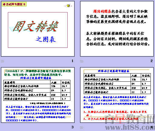
Task: Click the 表文转换题 paragraph on slide 2
Action: (x=118, y=39)
